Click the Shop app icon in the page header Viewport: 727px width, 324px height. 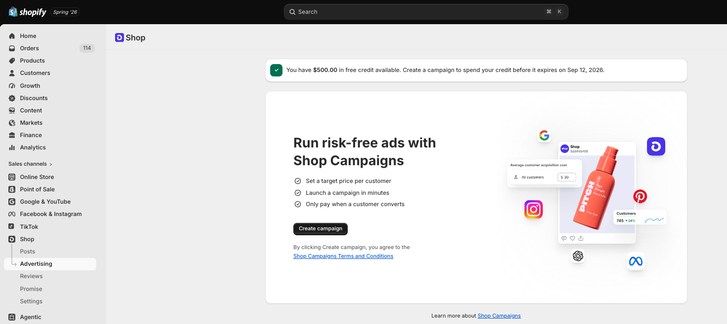pyautogui.click(x=120, y=37)
